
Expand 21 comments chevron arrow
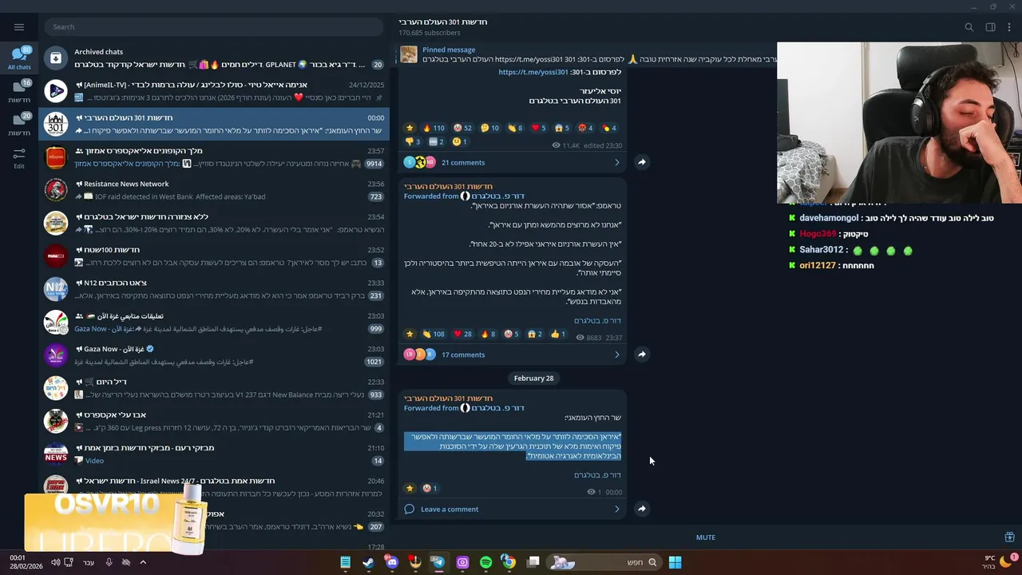(616, 162)
